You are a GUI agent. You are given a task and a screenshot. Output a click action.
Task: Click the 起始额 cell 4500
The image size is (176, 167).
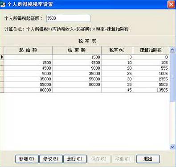coord(28,68)
